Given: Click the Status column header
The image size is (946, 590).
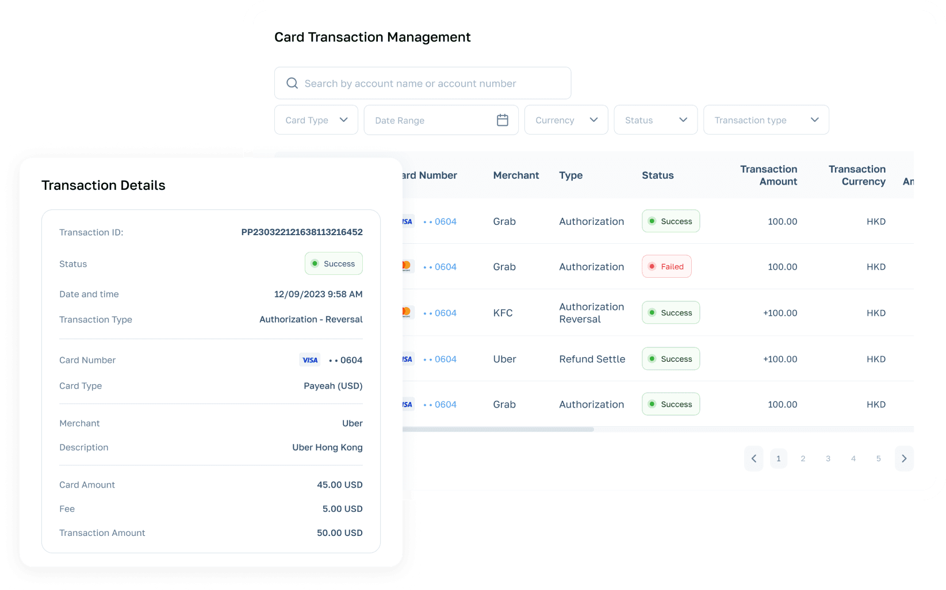Looking at the screenshot, I should (658, 175).
